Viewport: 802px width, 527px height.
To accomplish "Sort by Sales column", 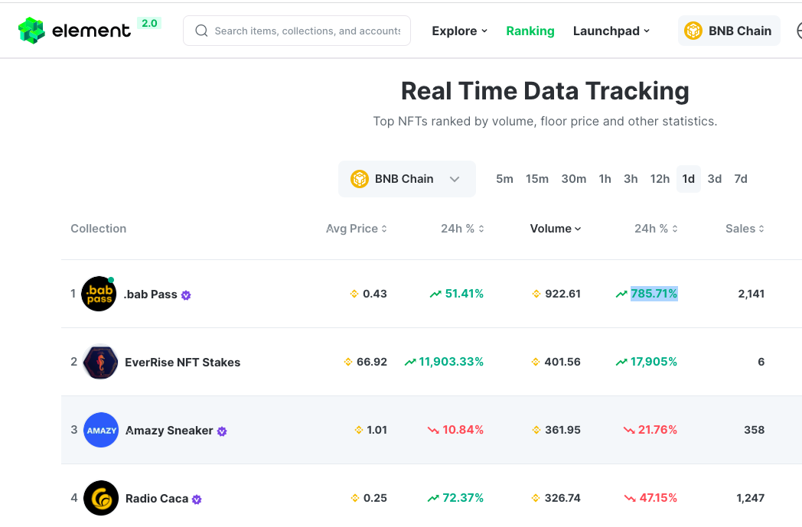I will (745, 229).
